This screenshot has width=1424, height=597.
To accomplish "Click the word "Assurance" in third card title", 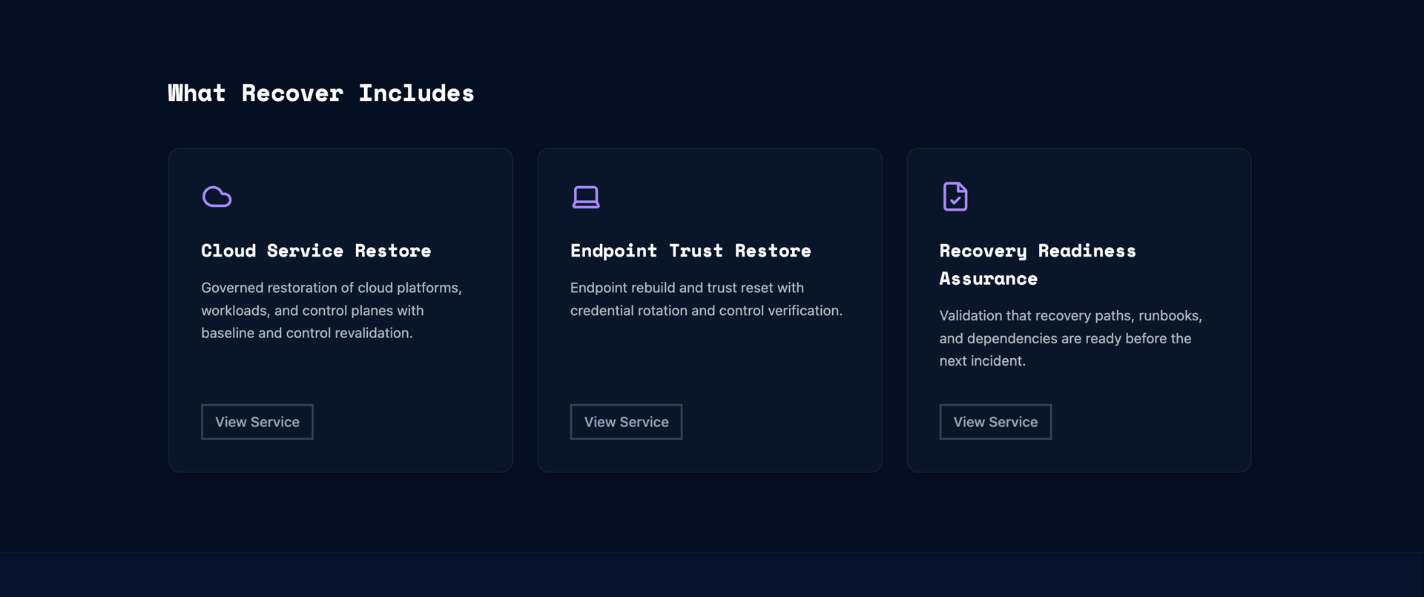I will (988, 279).
